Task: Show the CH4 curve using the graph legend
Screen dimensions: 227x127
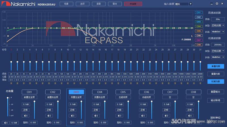Action: click(x=199, y=26)
